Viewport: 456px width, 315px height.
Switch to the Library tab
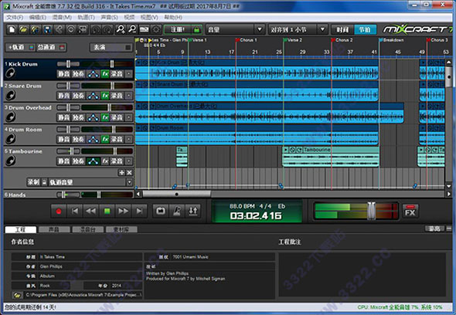point(121,229)
